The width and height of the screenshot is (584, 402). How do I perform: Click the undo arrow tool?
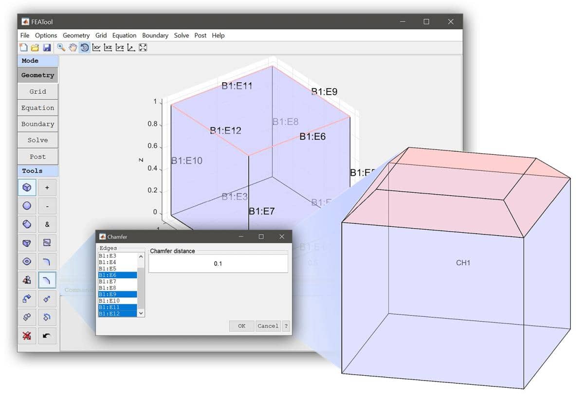click(x=47, y=335)
